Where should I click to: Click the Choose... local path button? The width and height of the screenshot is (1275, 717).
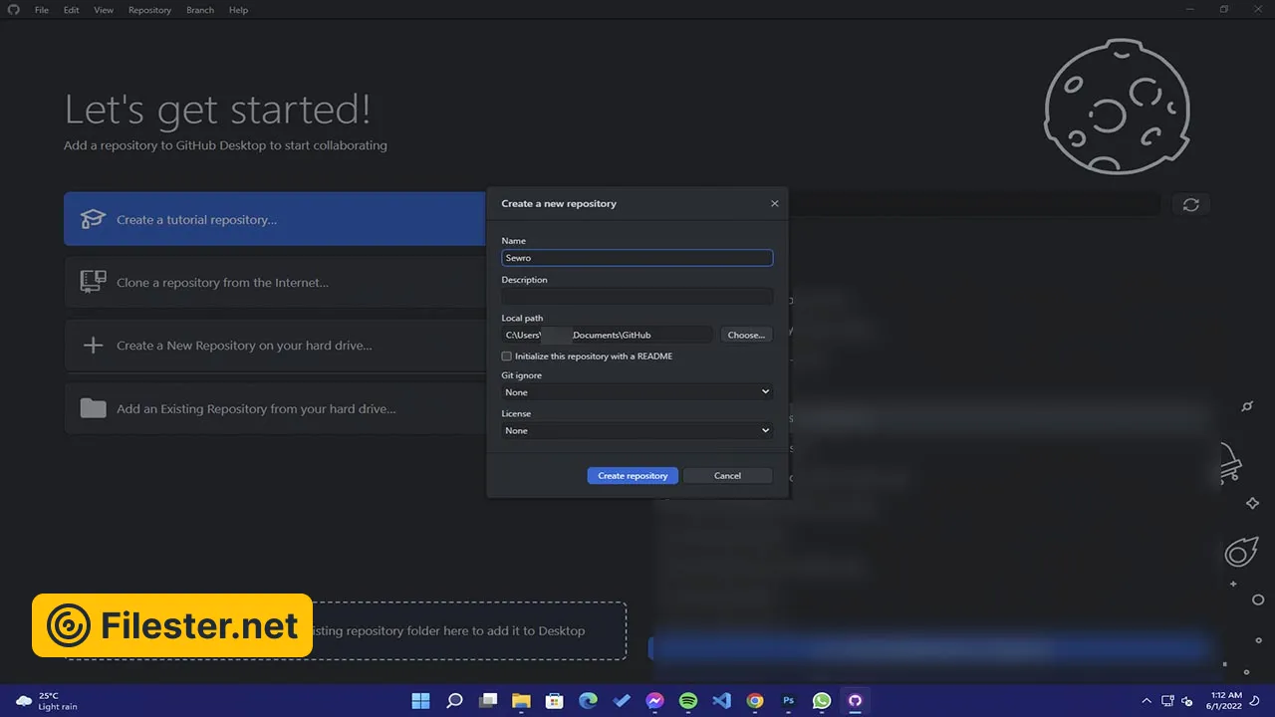(x=746, y=336)
